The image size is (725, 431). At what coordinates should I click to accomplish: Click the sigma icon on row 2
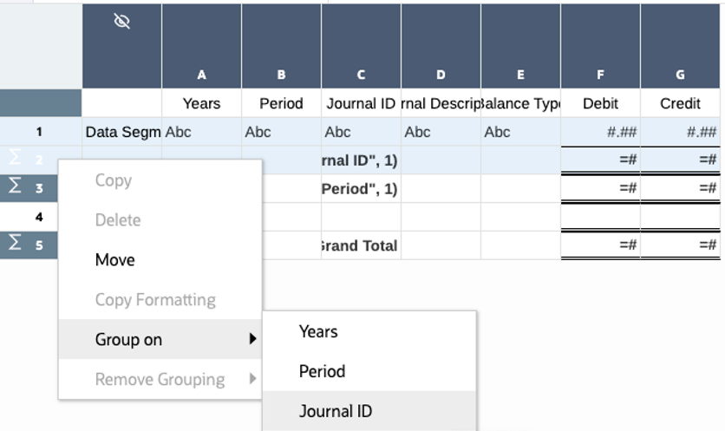pyautogui.click(x=15, y=159)
